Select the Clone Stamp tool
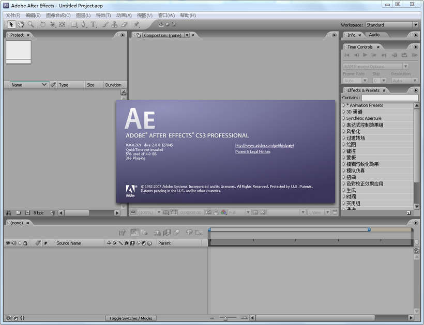 (114, 25)
